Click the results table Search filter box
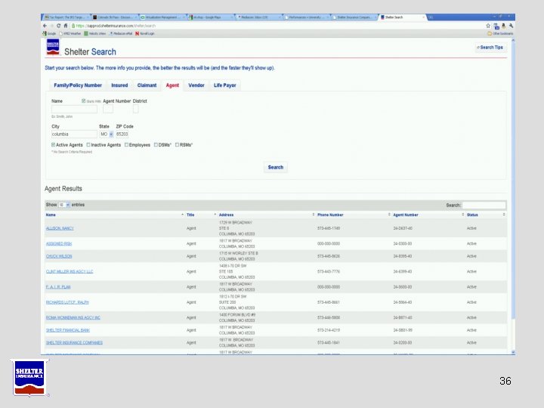This screenshot has height=408, width=544. 484,205
